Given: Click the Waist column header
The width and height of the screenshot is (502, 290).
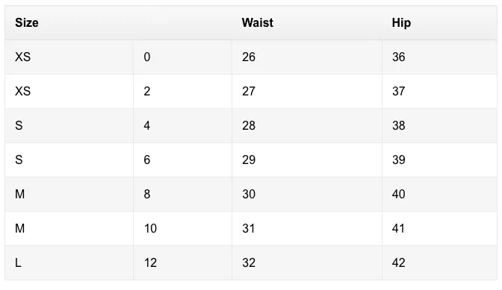Looking at the screenshot, I should [x=307, y=22].
